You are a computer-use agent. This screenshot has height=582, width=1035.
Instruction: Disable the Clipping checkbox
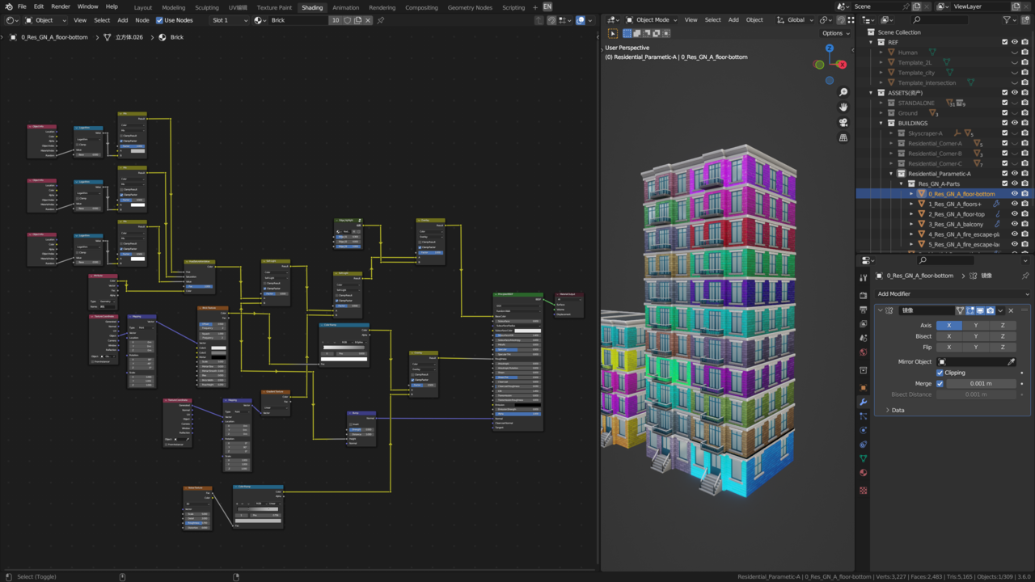pos(940,373)
